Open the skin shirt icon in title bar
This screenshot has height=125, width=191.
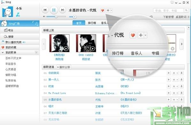pos(172,3)
